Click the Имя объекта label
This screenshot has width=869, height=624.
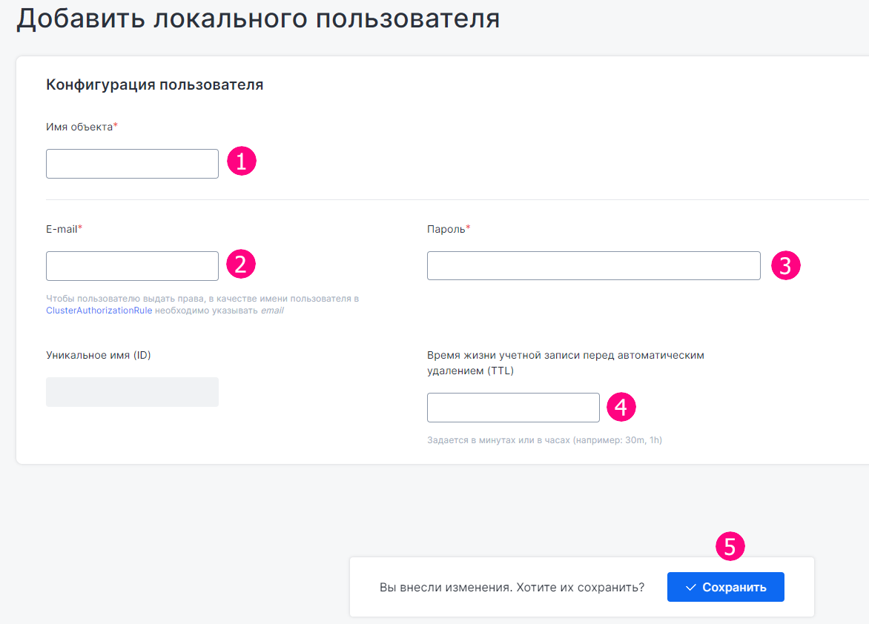(82, 127)
